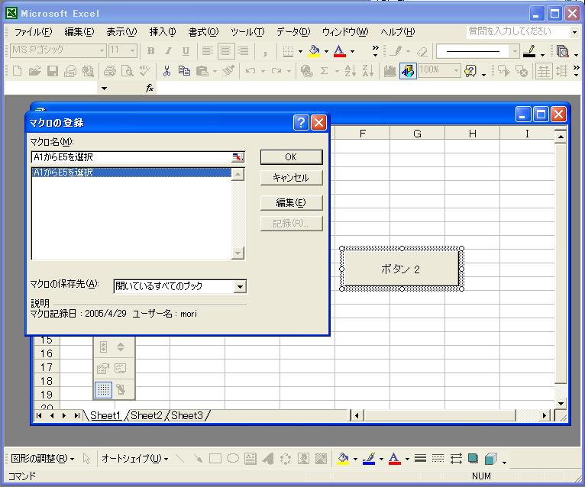Open the Data (データ) menu
The width and height of the screenshot is (585, 487).
coord(293,32)
